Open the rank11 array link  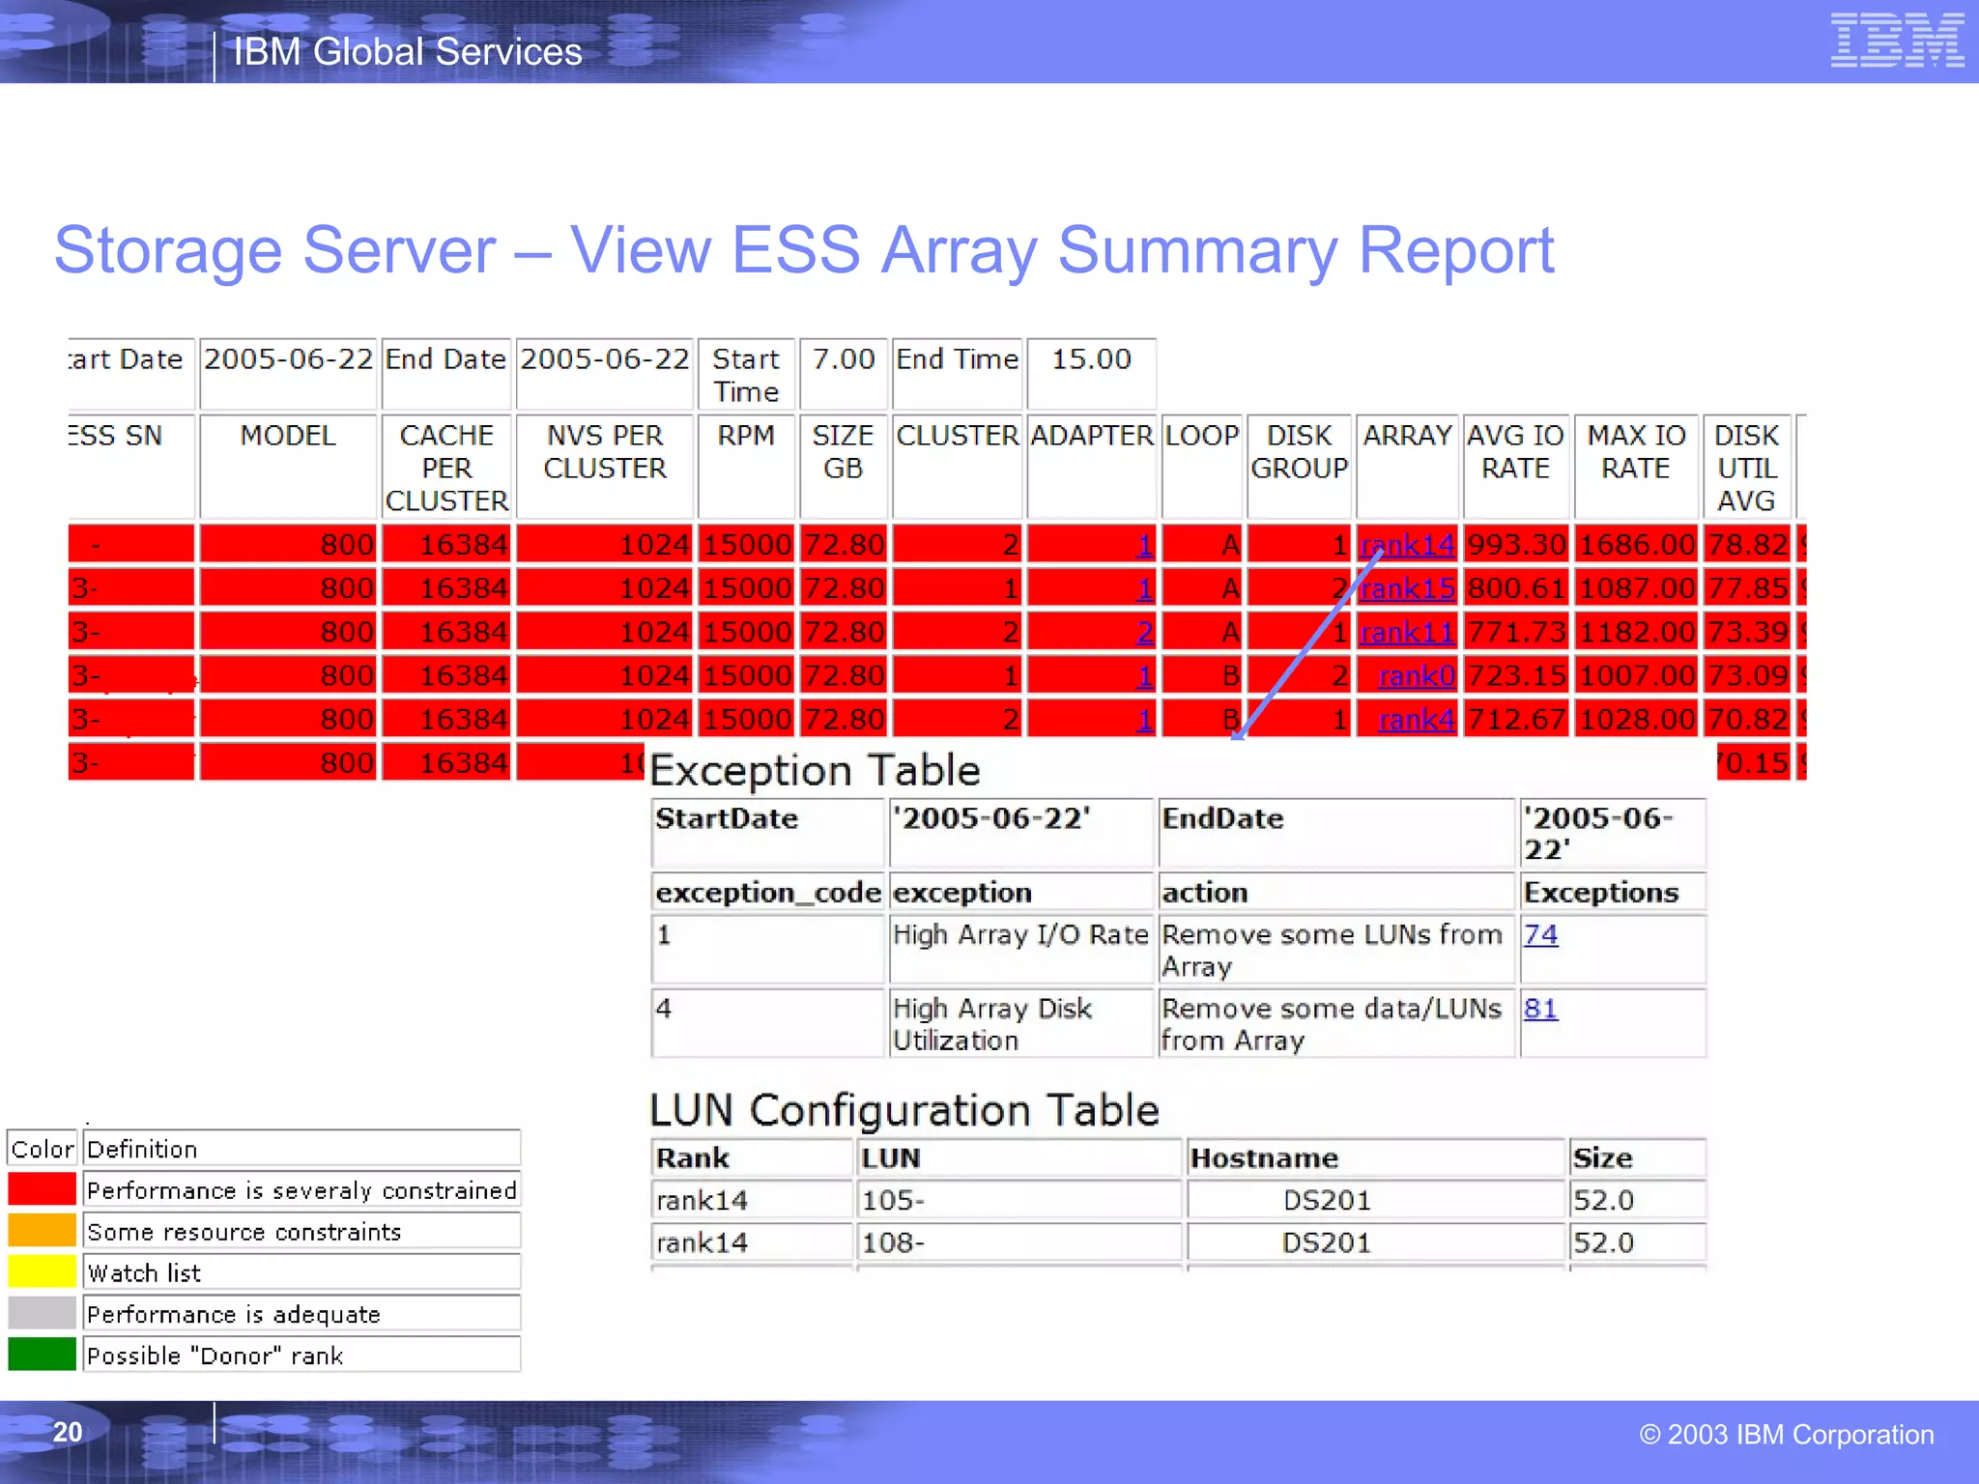1406,632
